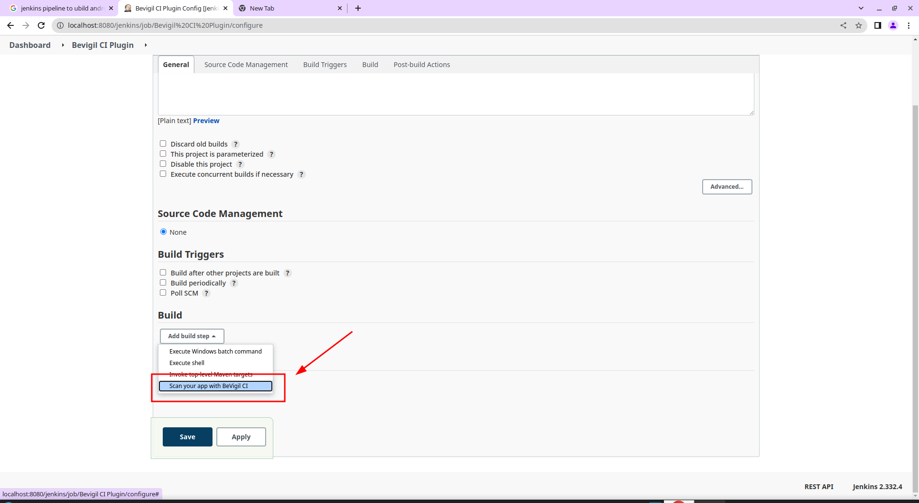Apply the configuration changes
The height and width of the screenshot is (503, 919).
pyautogui.click(x=241, y=437)
